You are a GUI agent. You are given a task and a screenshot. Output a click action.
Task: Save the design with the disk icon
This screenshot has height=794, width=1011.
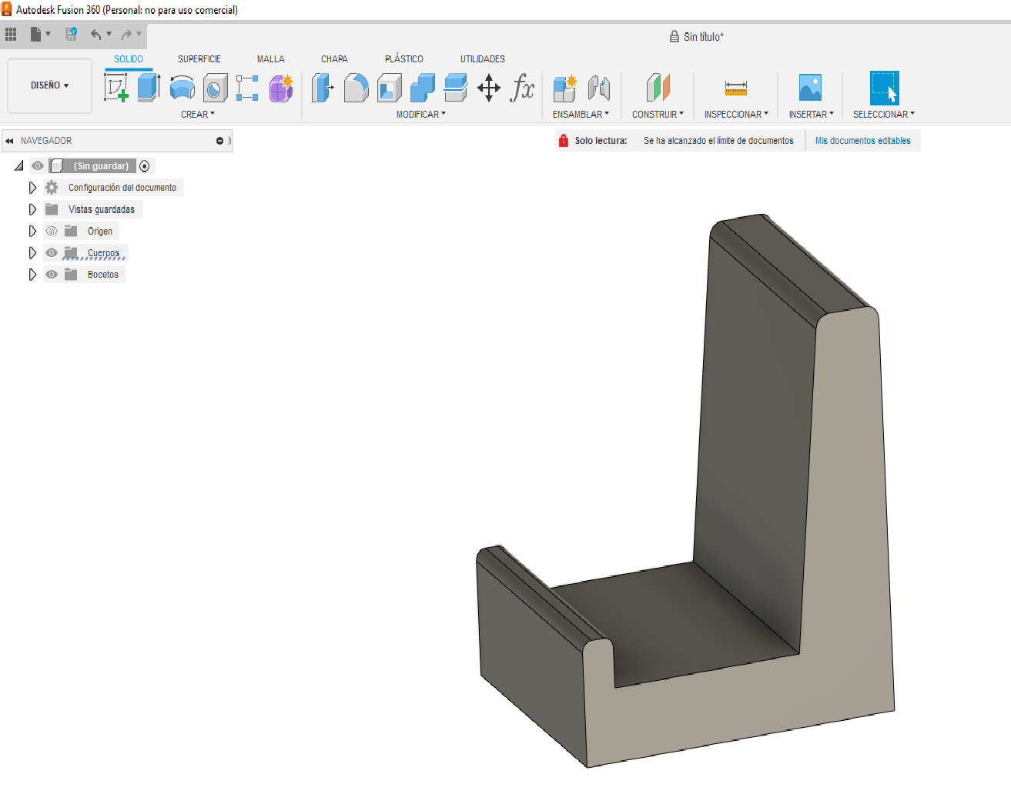pyautogui.click(x=71, y=34)
